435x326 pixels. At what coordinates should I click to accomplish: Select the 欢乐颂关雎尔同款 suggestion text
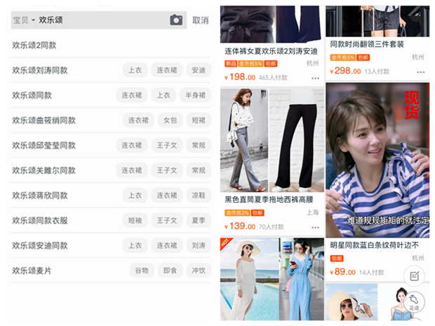click(43, 170)
